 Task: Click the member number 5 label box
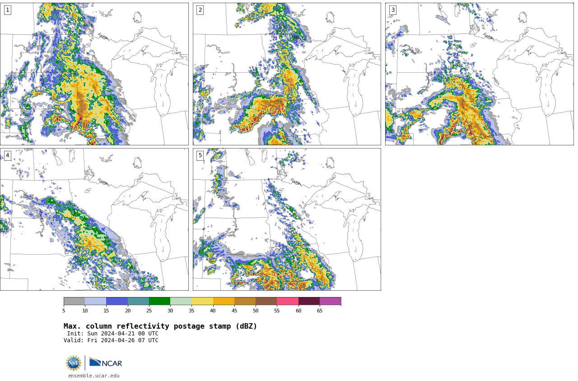pos(200,155)
